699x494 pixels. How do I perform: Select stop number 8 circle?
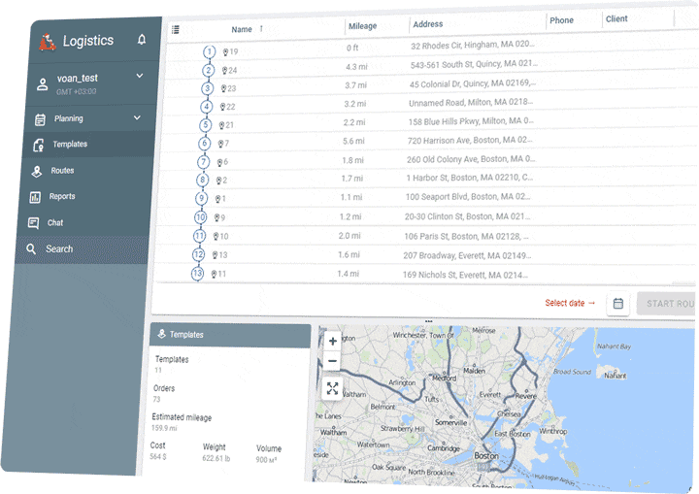[202, 180]
